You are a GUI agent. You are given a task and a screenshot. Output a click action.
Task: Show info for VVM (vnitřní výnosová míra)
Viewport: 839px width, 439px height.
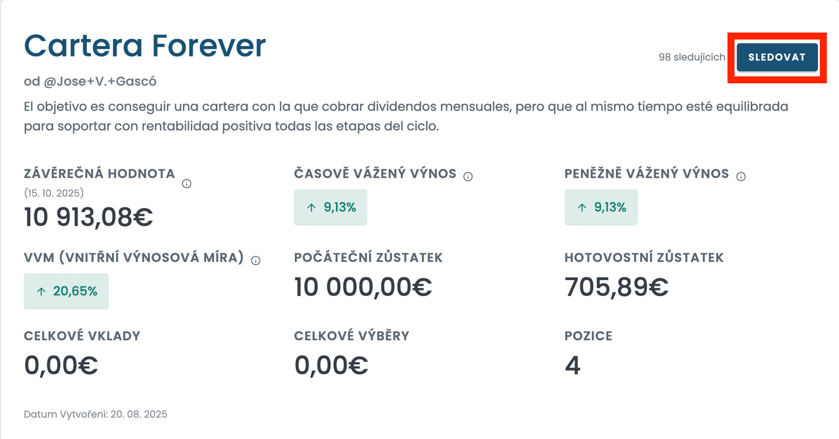tap(256, 260)
